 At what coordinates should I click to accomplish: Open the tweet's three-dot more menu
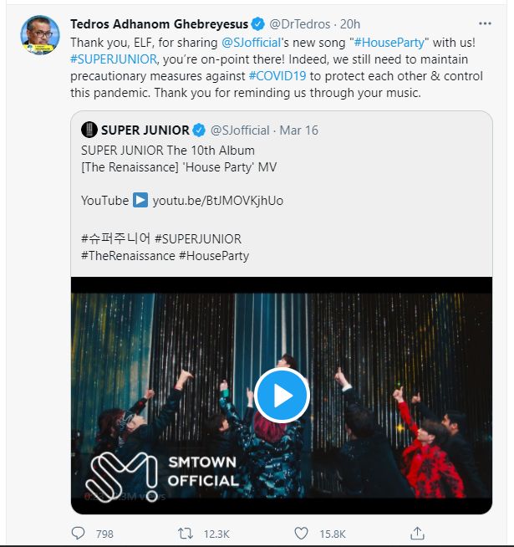(x=485, y=23)
